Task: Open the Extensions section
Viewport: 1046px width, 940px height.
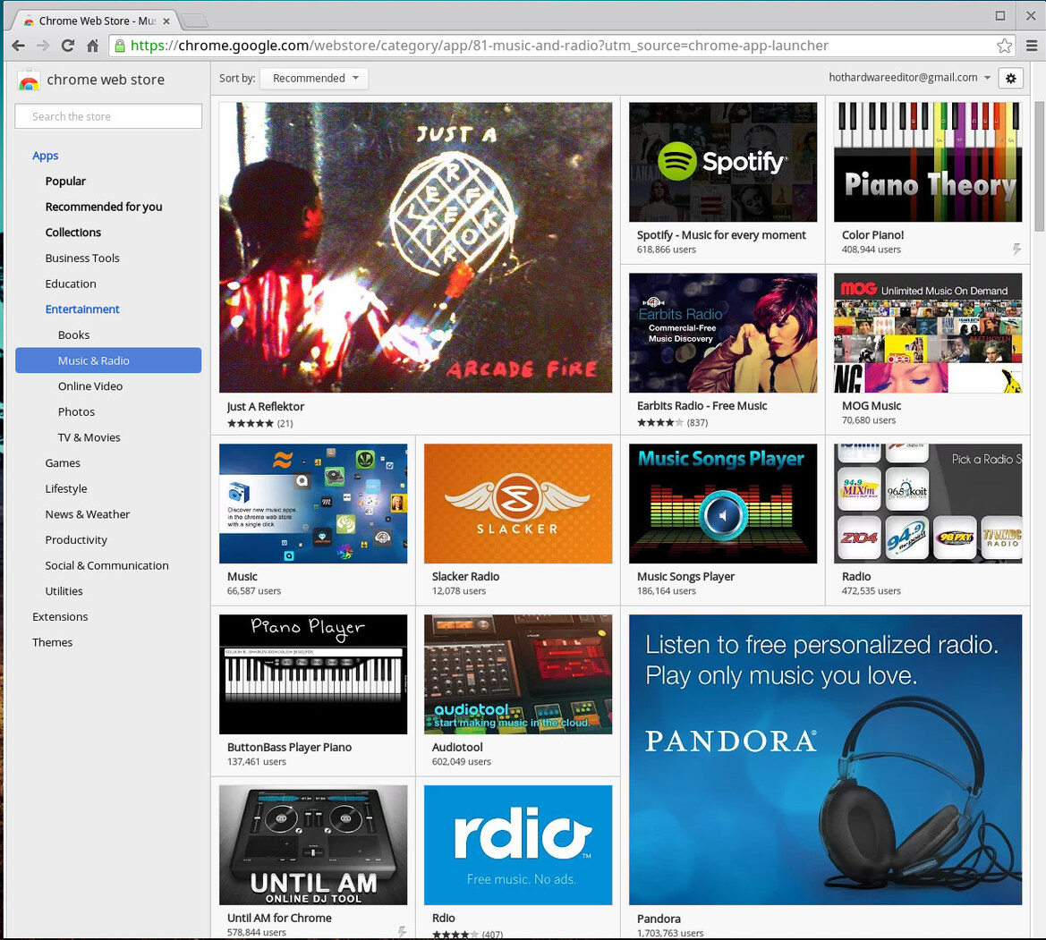Action: tap(60, 617)
